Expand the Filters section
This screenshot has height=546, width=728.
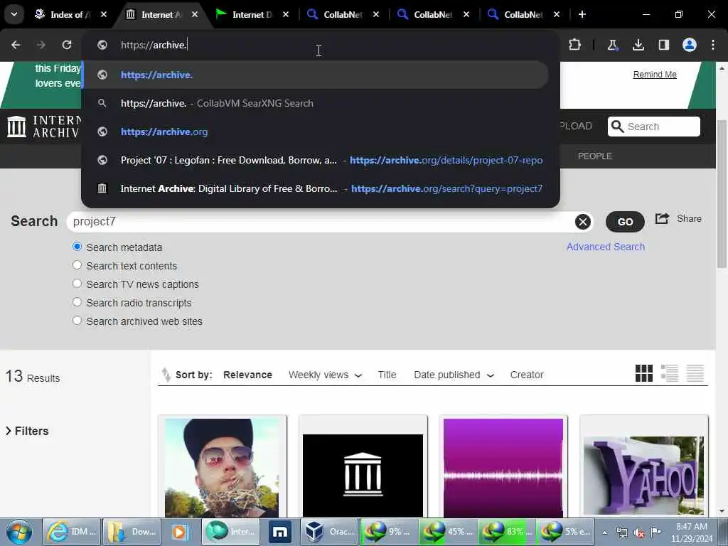tap(27, 431)
